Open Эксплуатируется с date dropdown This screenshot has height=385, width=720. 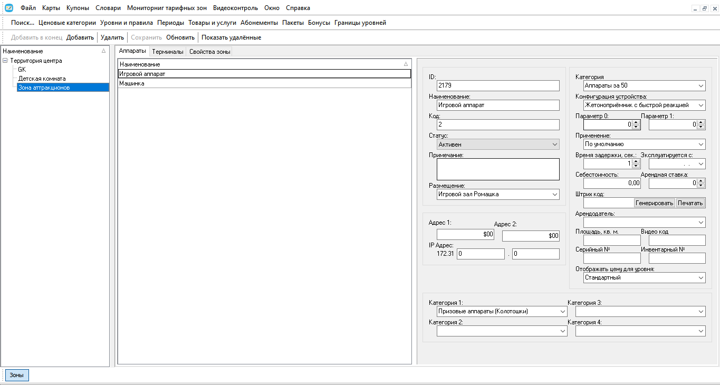pos(701,164)
